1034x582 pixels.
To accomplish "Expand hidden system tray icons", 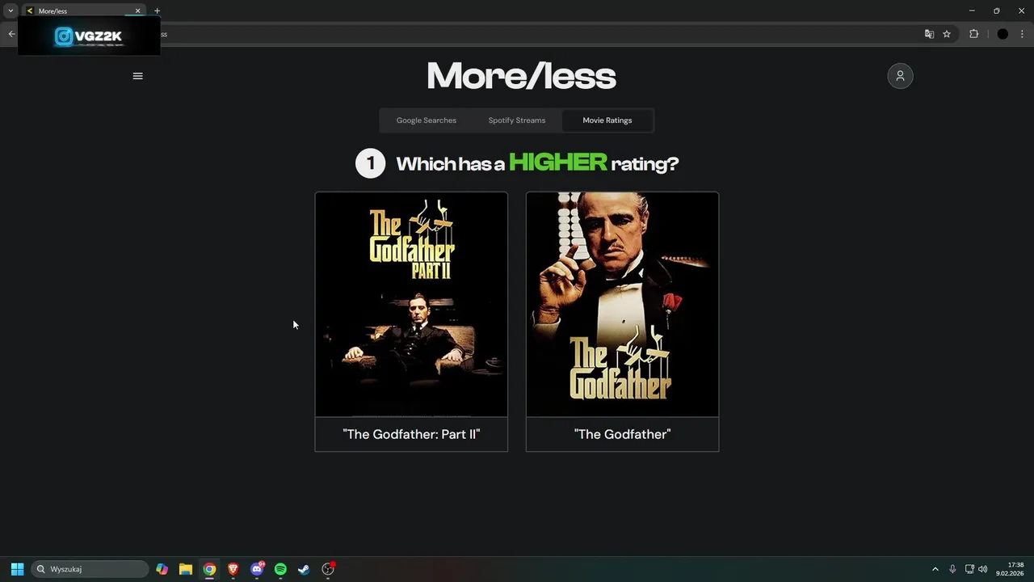I will coord(935,569).
